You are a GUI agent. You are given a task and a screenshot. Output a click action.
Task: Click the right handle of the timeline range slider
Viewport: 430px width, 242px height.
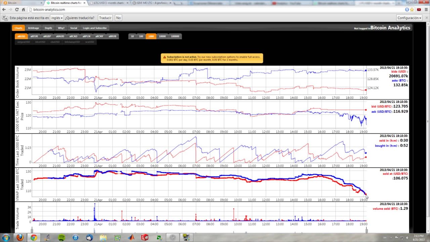pos(367,231)
